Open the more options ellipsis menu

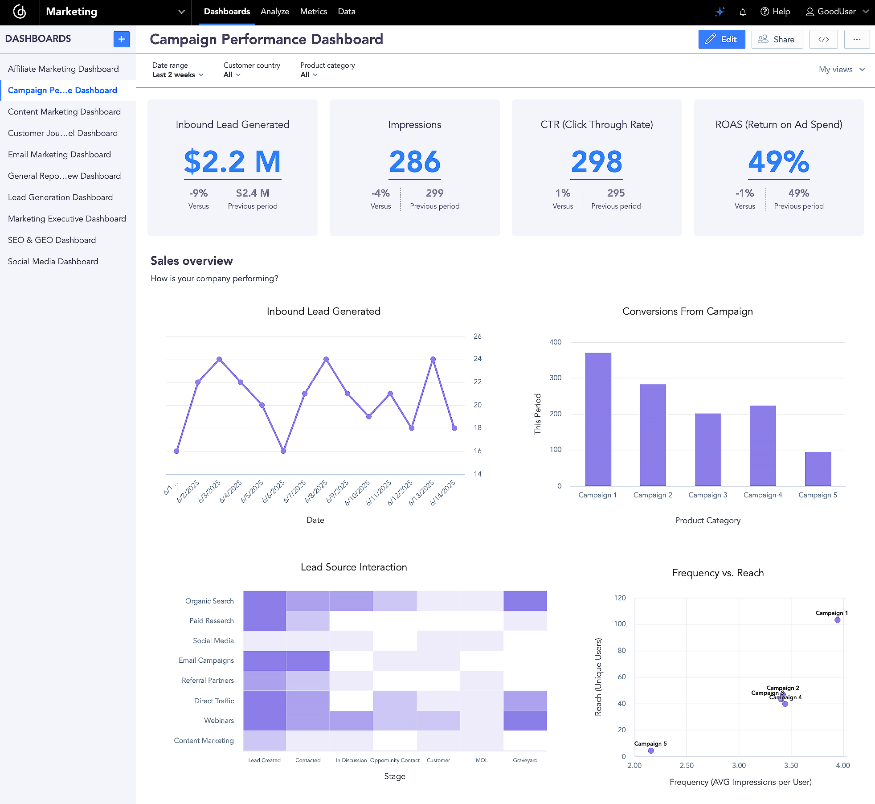click(x=856, y=39)
